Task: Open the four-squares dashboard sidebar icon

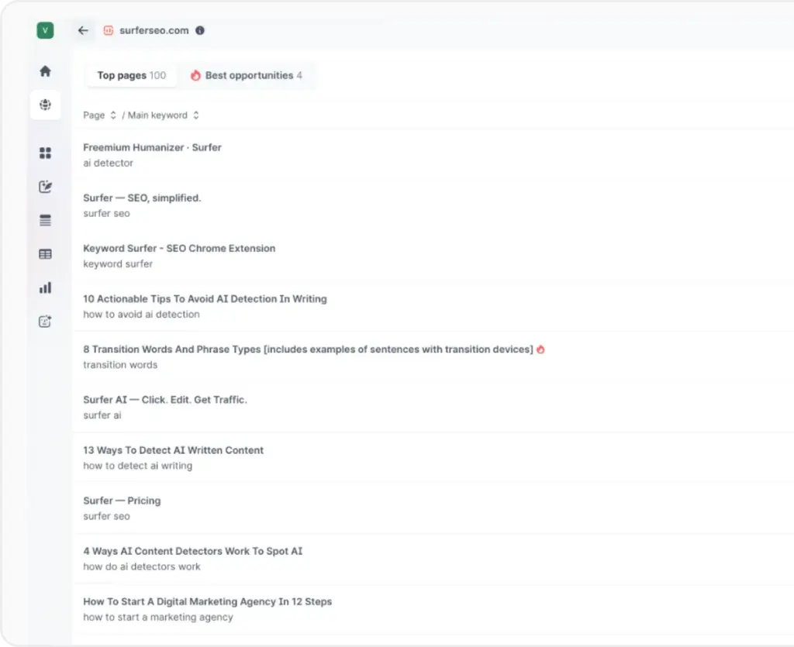Action: point(45,153)
